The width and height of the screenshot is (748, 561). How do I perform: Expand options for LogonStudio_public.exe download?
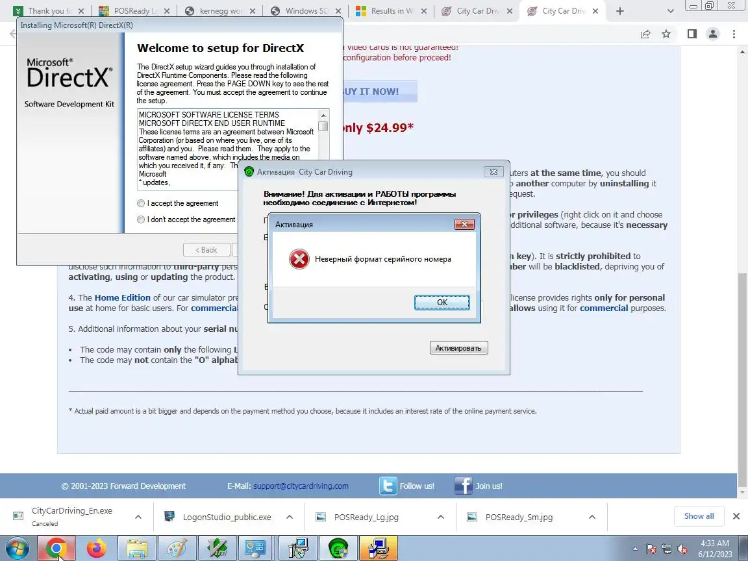coord(290,517)
